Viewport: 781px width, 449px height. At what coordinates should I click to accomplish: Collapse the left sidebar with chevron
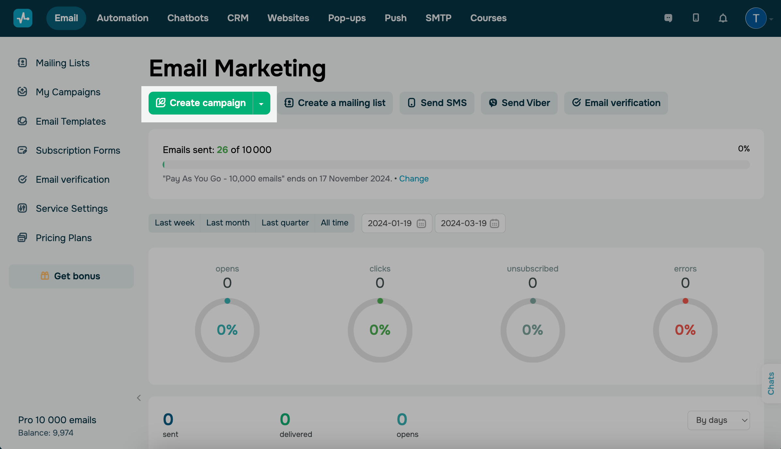(x=139, y=398)
